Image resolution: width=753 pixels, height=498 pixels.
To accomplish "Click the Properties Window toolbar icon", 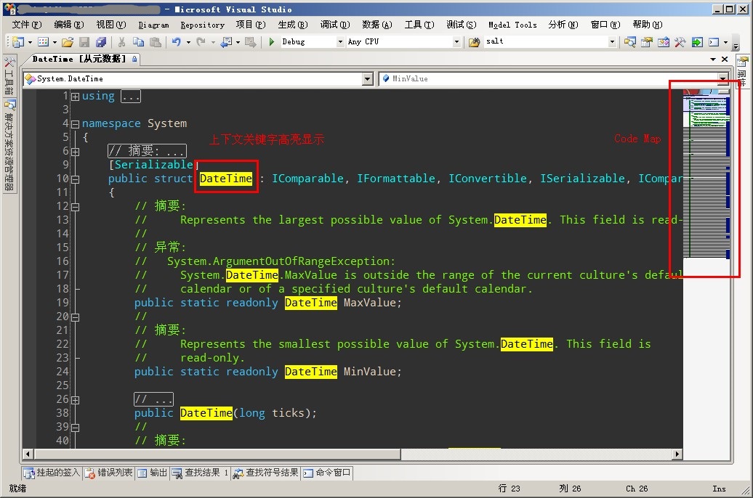I will [x=647, y=42].
